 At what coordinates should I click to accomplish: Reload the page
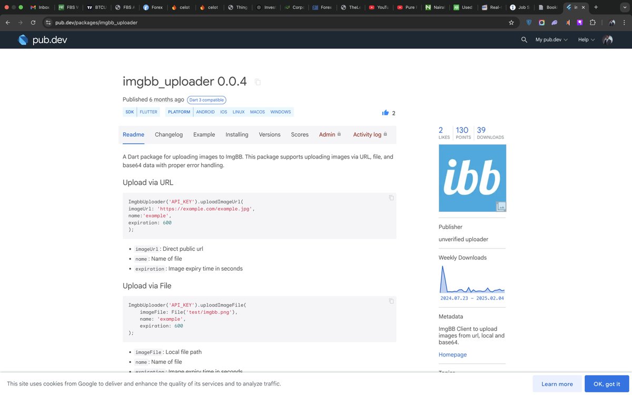pyautogui.click(x=33, y=23)
